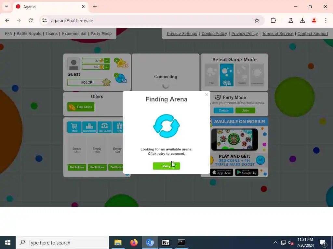Click the Windows taskbar search box
333x249 pixels.
tap(62, 243)
